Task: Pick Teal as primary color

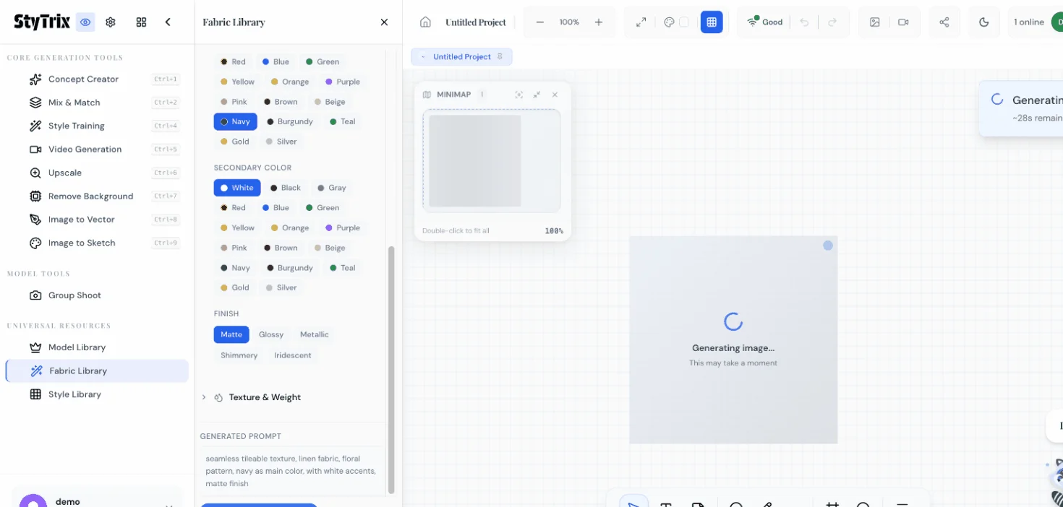Action: point(342,121)
